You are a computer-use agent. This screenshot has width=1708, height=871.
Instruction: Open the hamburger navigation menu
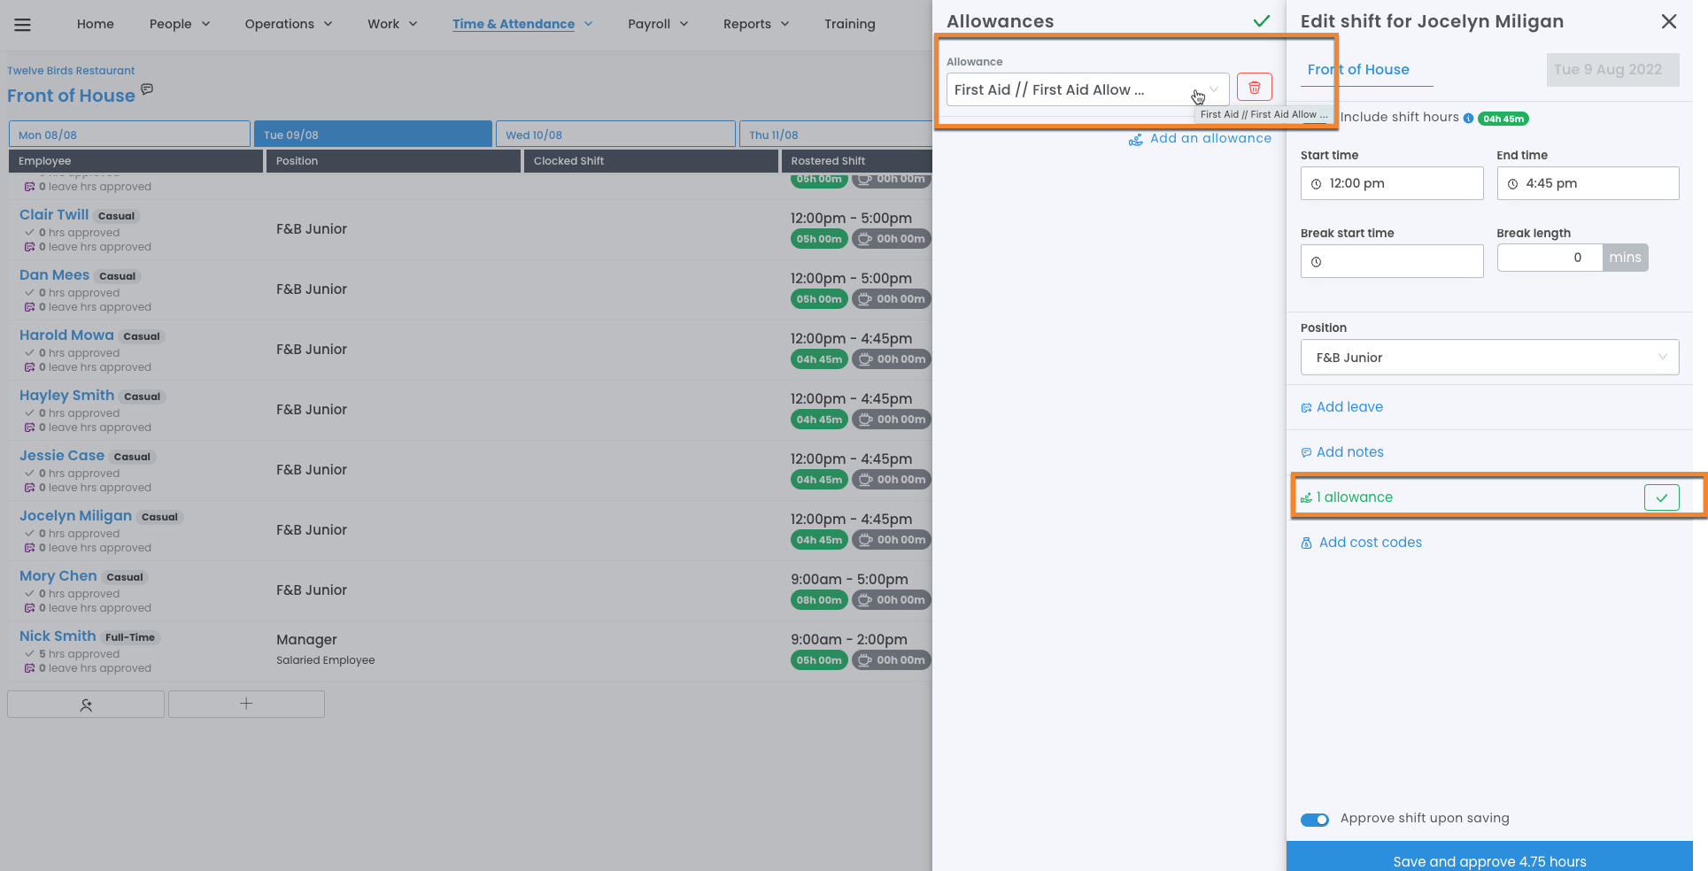(x=23, y=25)
